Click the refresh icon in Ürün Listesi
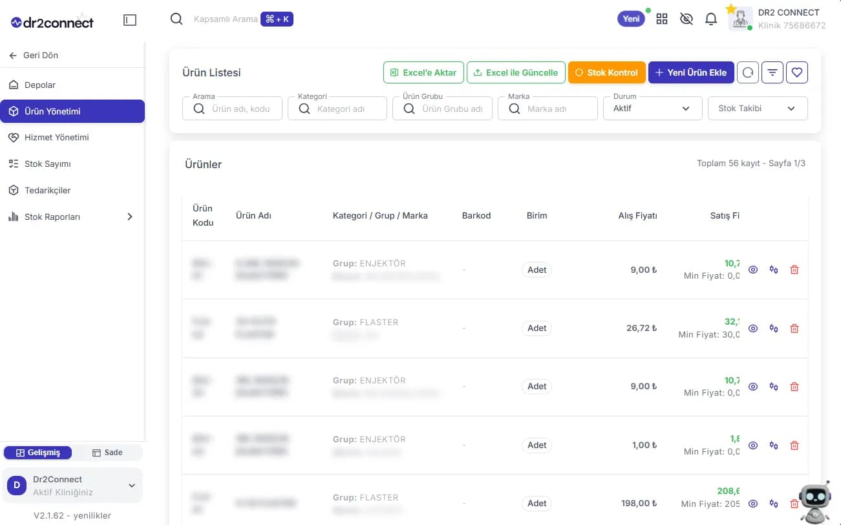 pyautogui.click(x=748, y=72)
